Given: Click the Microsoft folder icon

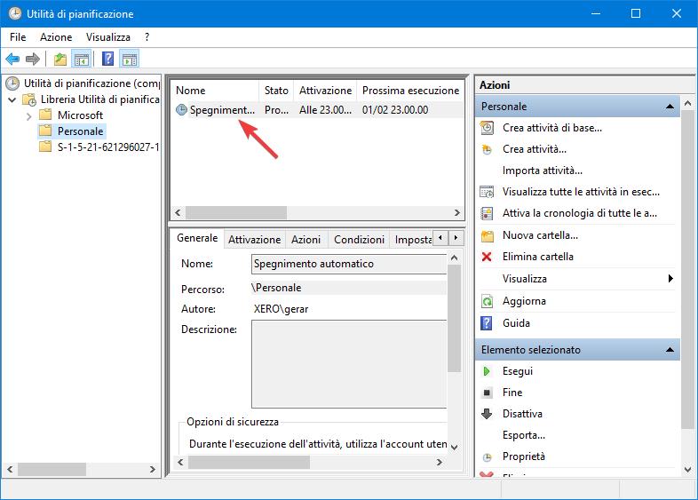Looking at the screenshot, I should point(45,115).
